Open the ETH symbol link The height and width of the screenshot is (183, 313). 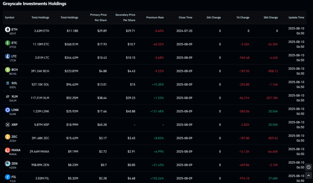(x=14, y=29)
